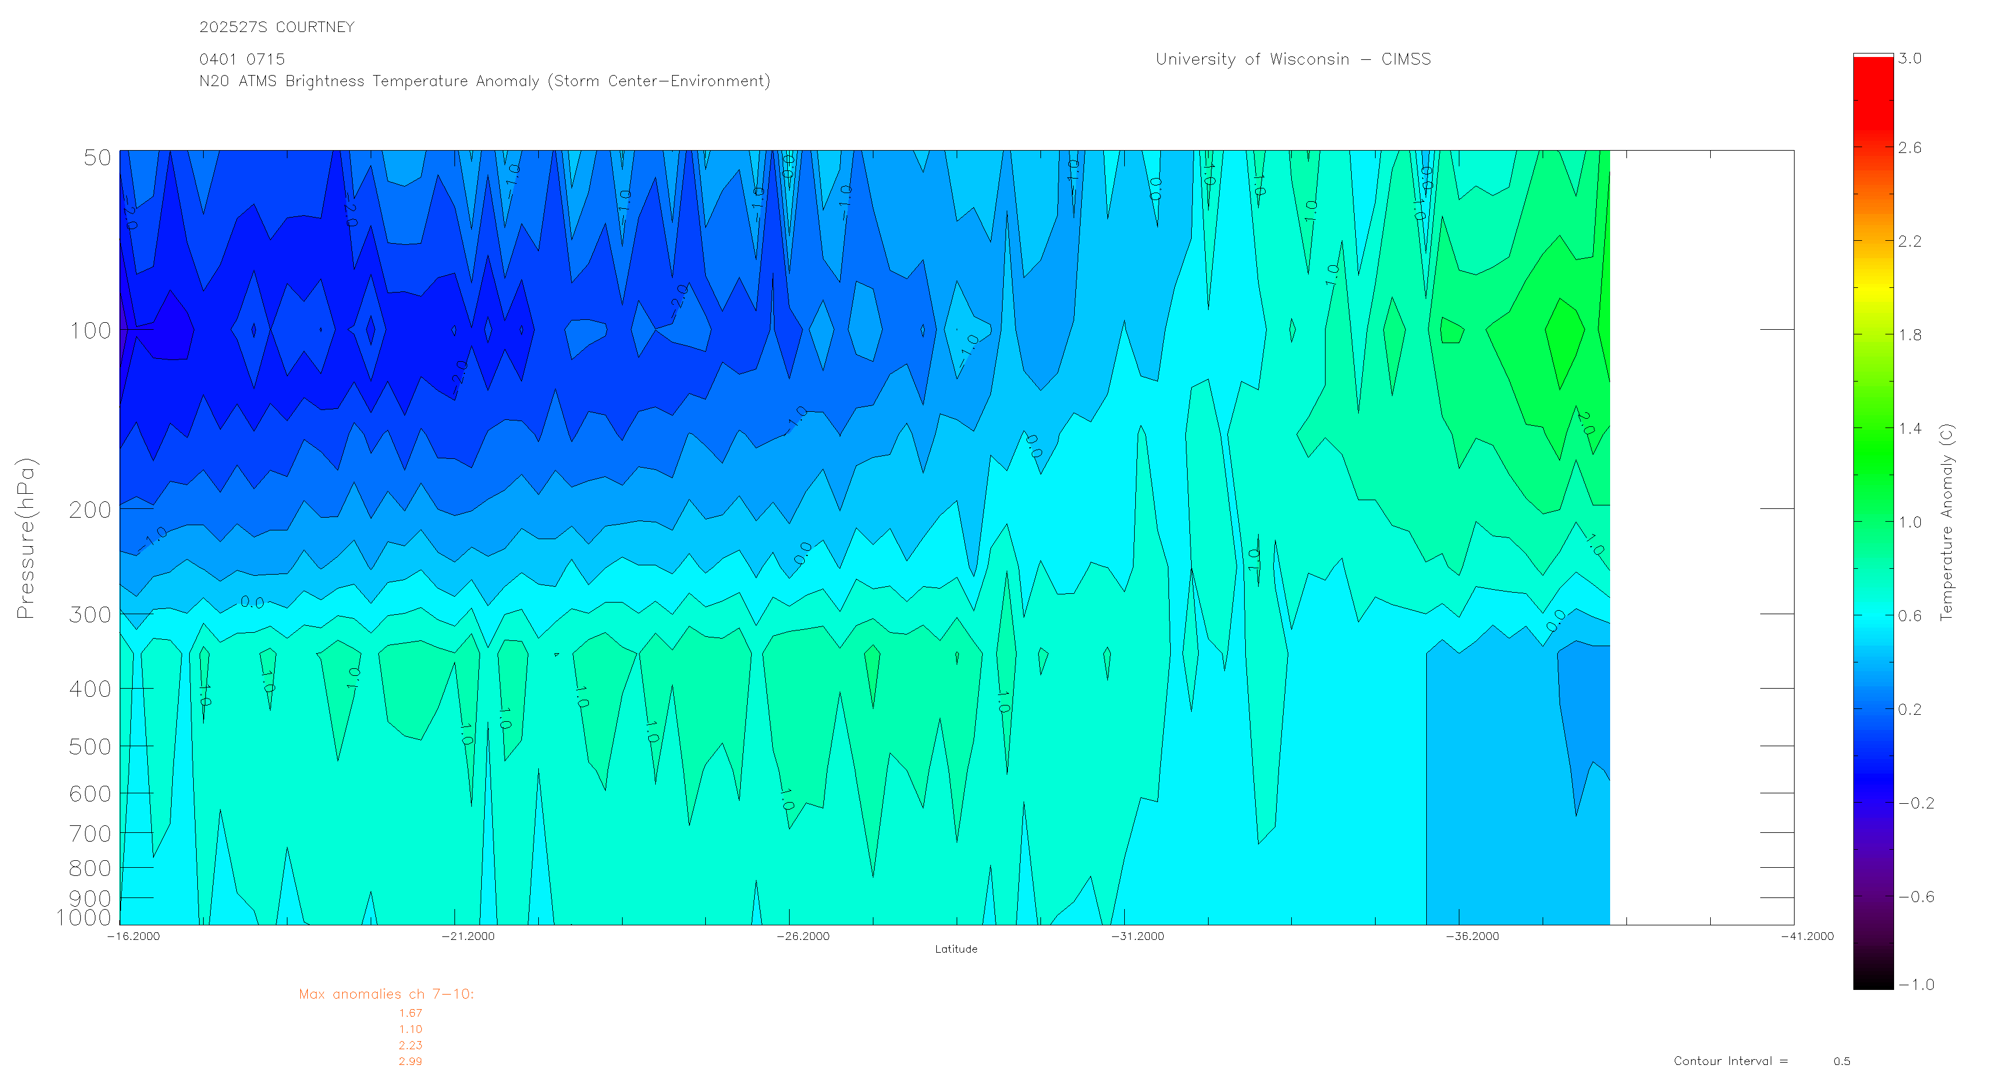Click the 3.0 colorbar tick label

pos(1909,59)
